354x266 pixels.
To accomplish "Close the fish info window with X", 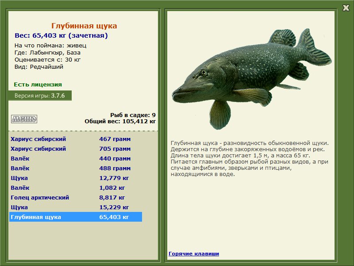I will point(346,8).
